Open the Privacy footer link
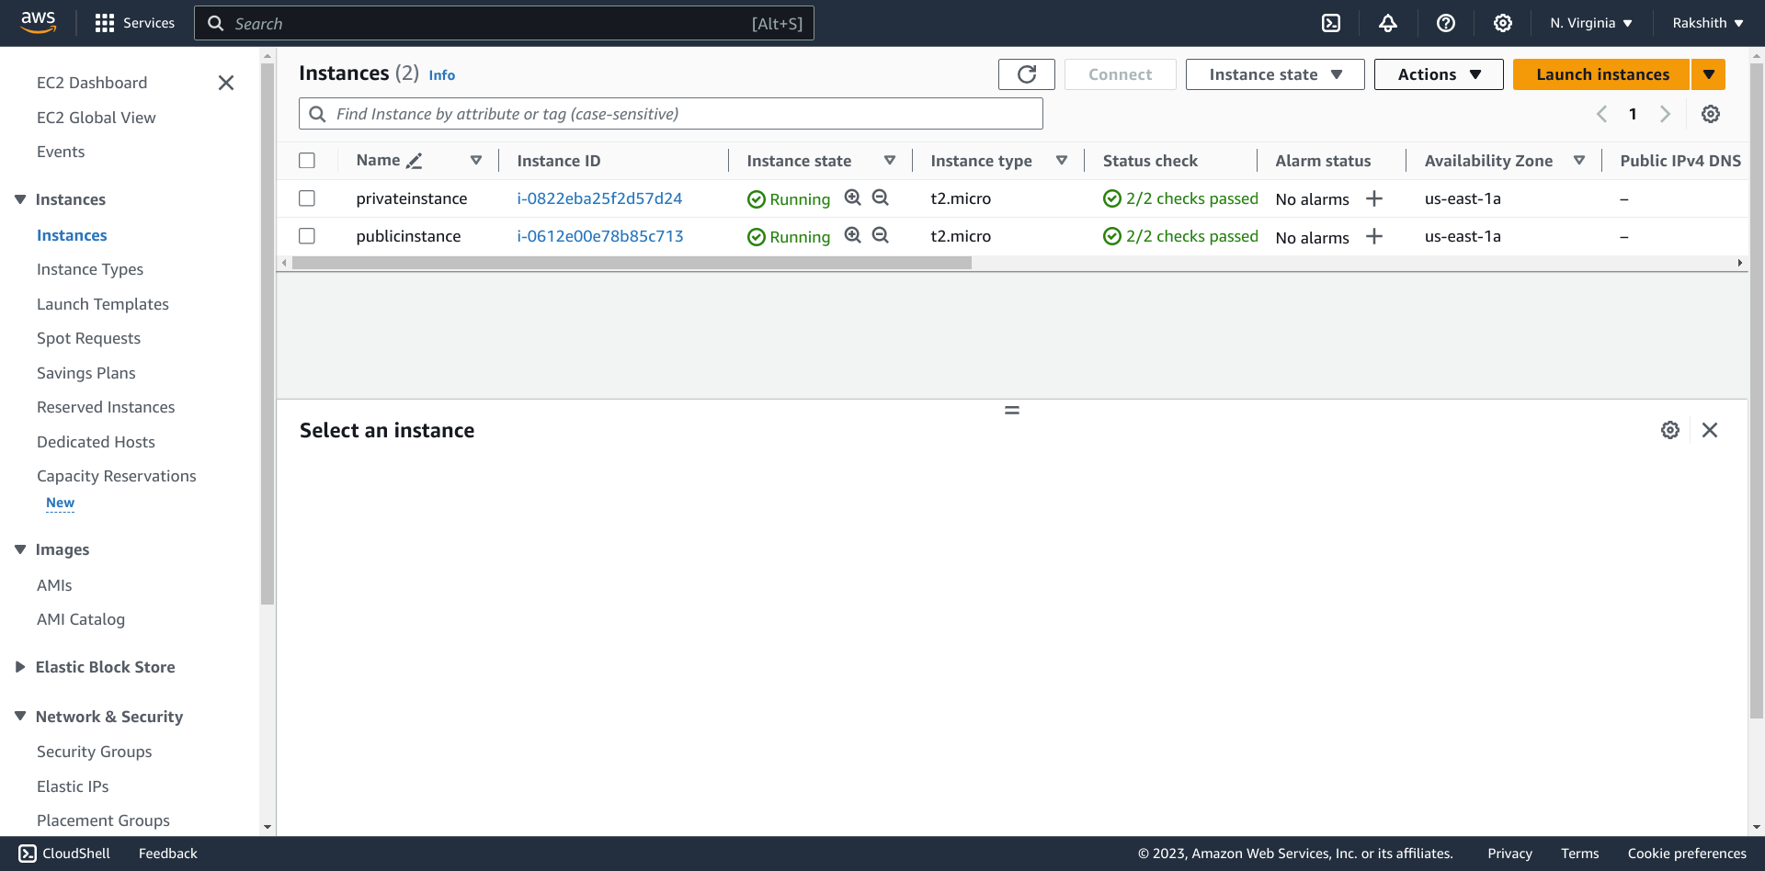 click(1509, 854)
